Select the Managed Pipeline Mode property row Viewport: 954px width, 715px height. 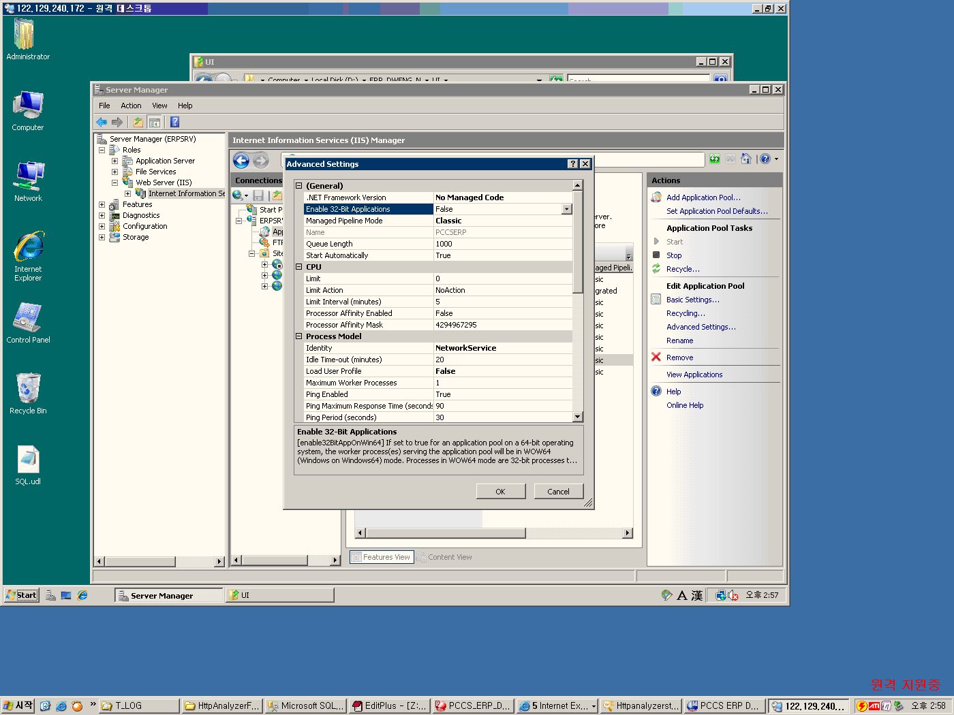(368, 221)
